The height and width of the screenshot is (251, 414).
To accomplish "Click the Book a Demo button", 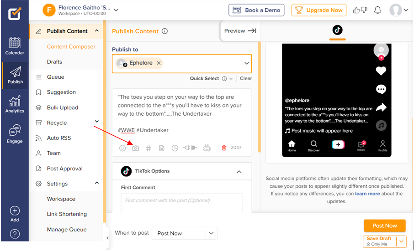I will pos(256,10).
